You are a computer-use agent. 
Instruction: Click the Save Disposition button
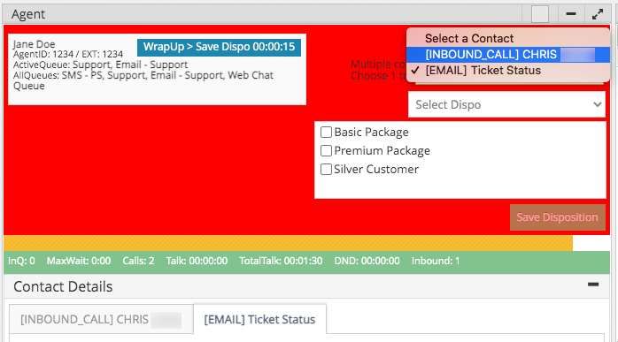tap(557, 217)
